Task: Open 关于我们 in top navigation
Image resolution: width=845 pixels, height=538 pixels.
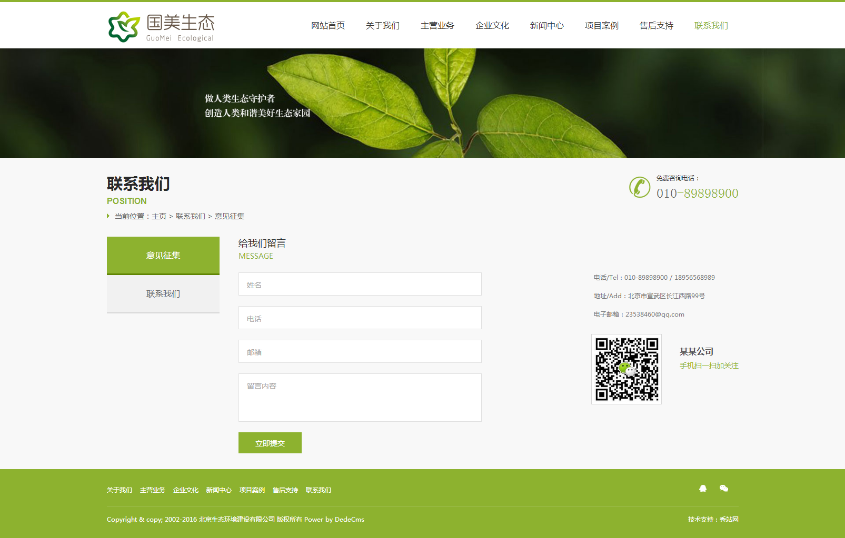Action: click(382, 26)
